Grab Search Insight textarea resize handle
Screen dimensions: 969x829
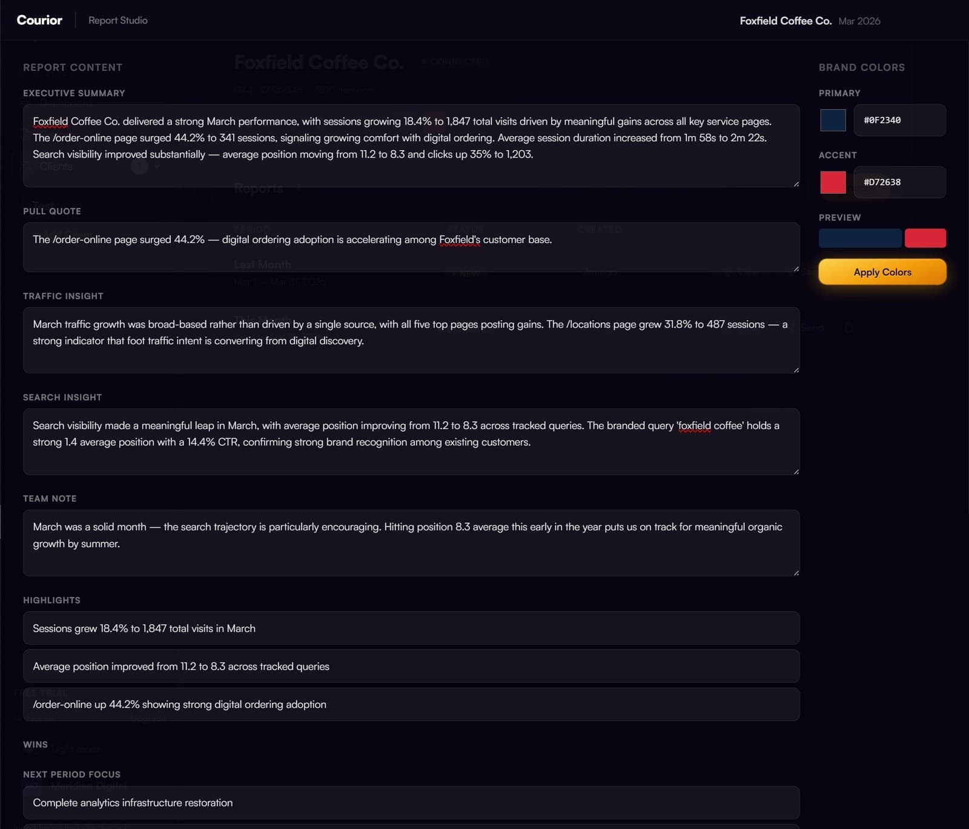796,471
